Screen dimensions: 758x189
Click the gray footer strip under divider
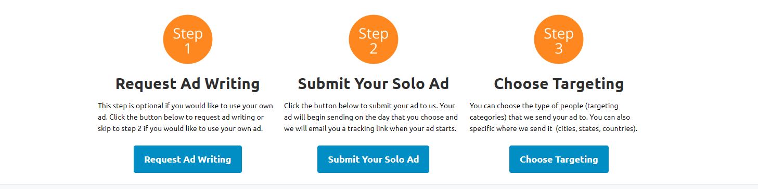(379, 187)
